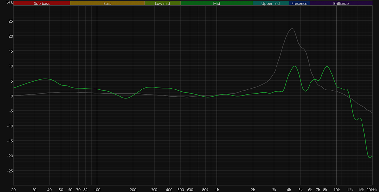The image size is (379, 192).
Task: Click the 10k frequency axis label
Action: point(336,190)
